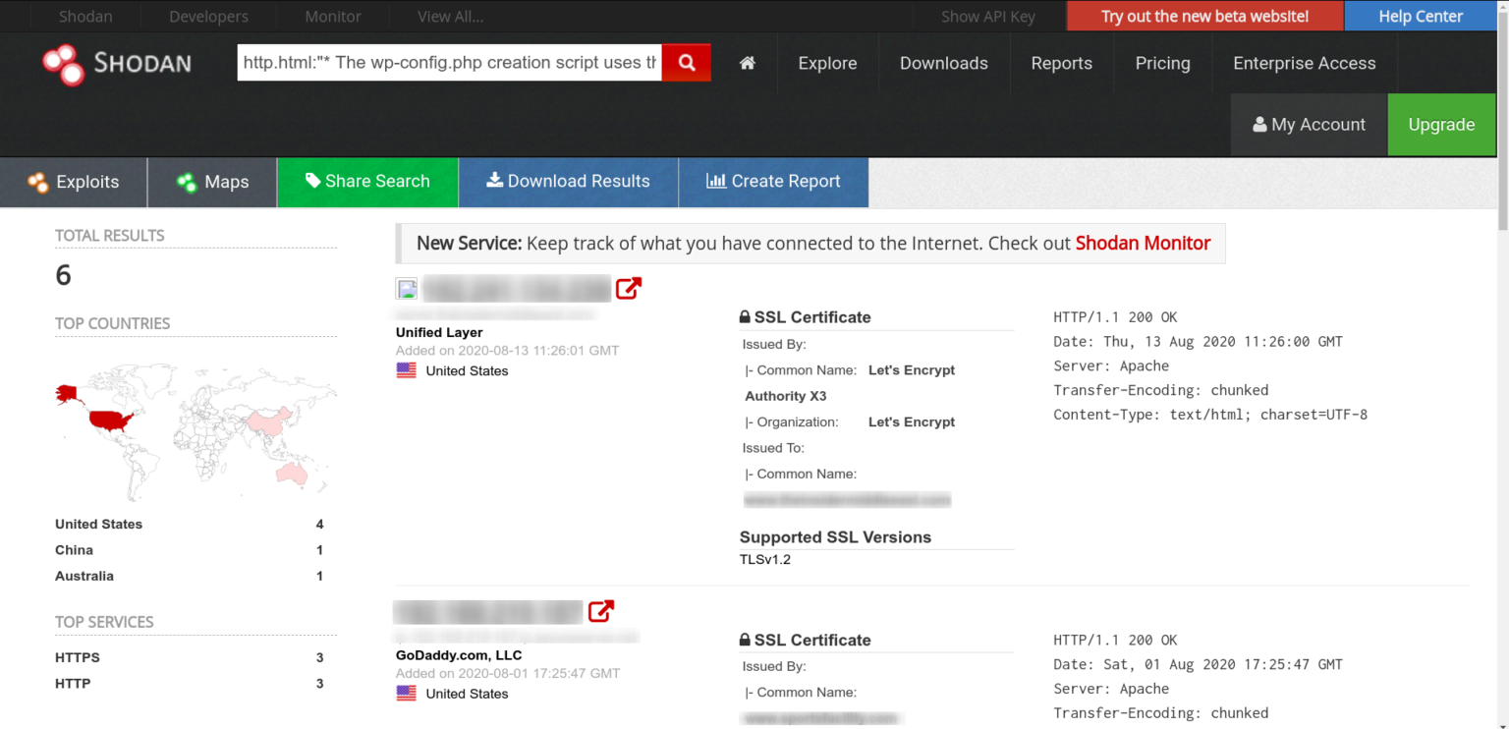Click the Shodan logo icon
The image size is (1509, 729).
point(64,64)
